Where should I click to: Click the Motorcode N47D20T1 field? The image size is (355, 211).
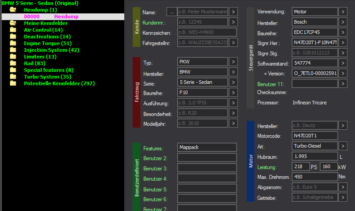315,136
